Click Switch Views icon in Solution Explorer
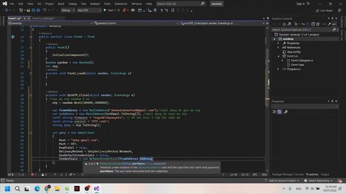 click(289, 24)
